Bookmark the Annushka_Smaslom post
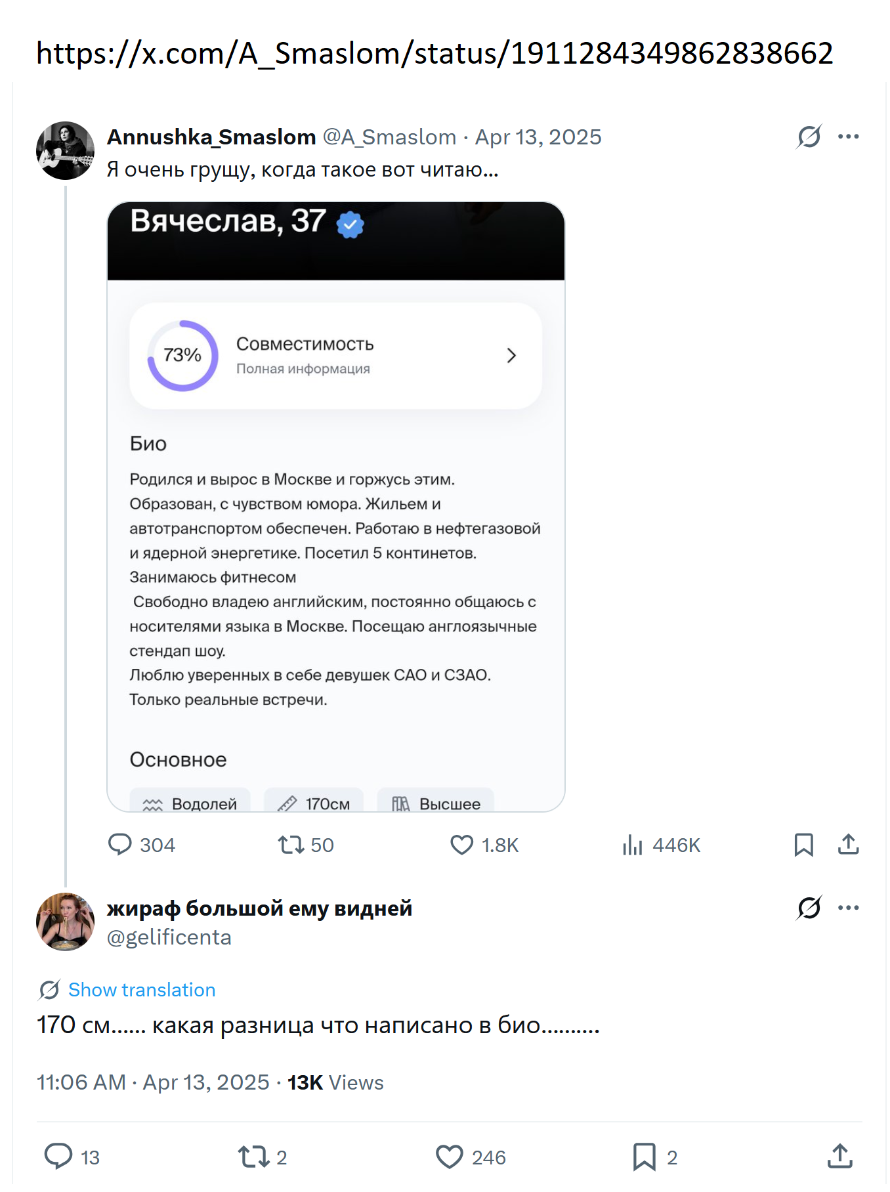This screenshot has height=1192, width=890. 803,845
